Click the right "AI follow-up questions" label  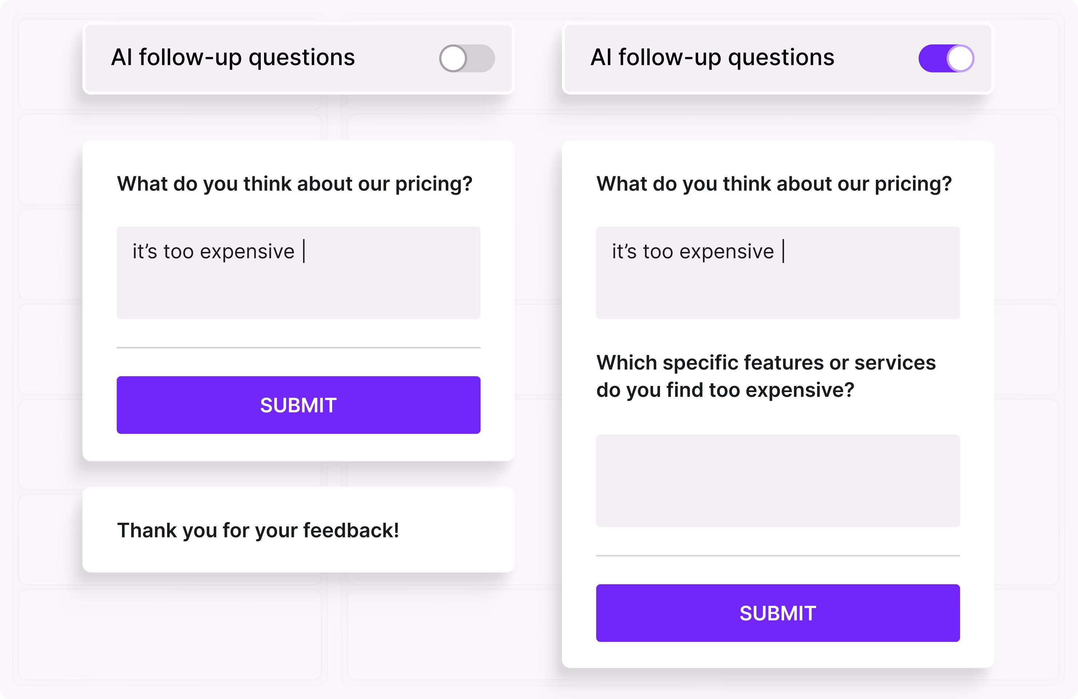(712, 58)
